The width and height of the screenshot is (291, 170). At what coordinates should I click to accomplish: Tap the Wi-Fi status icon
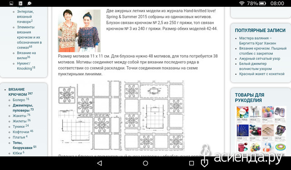click(x=241, y=3)
